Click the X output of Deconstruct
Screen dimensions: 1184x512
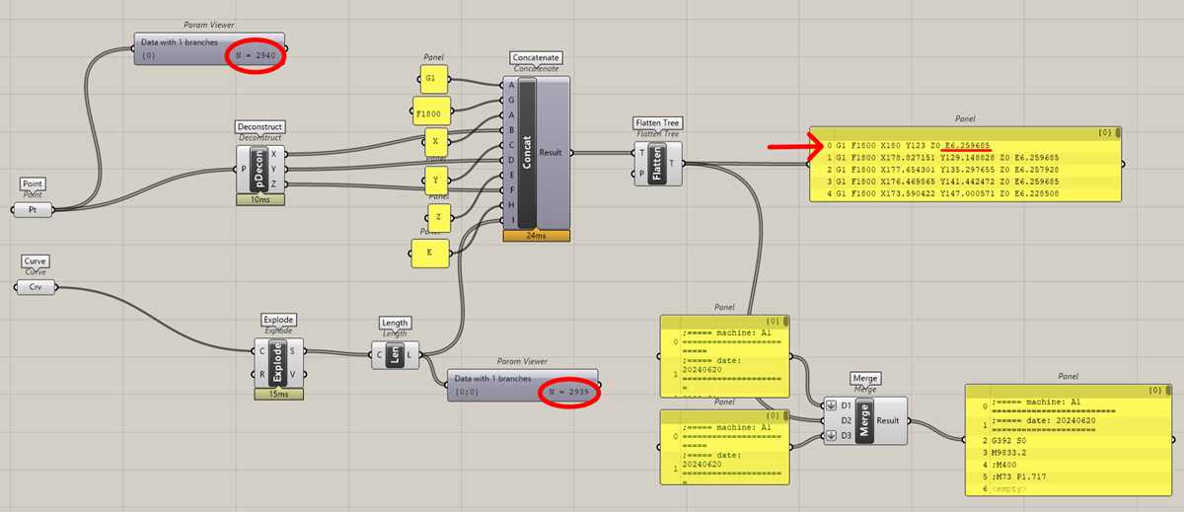pyautogui.click(x=273, y=154)
